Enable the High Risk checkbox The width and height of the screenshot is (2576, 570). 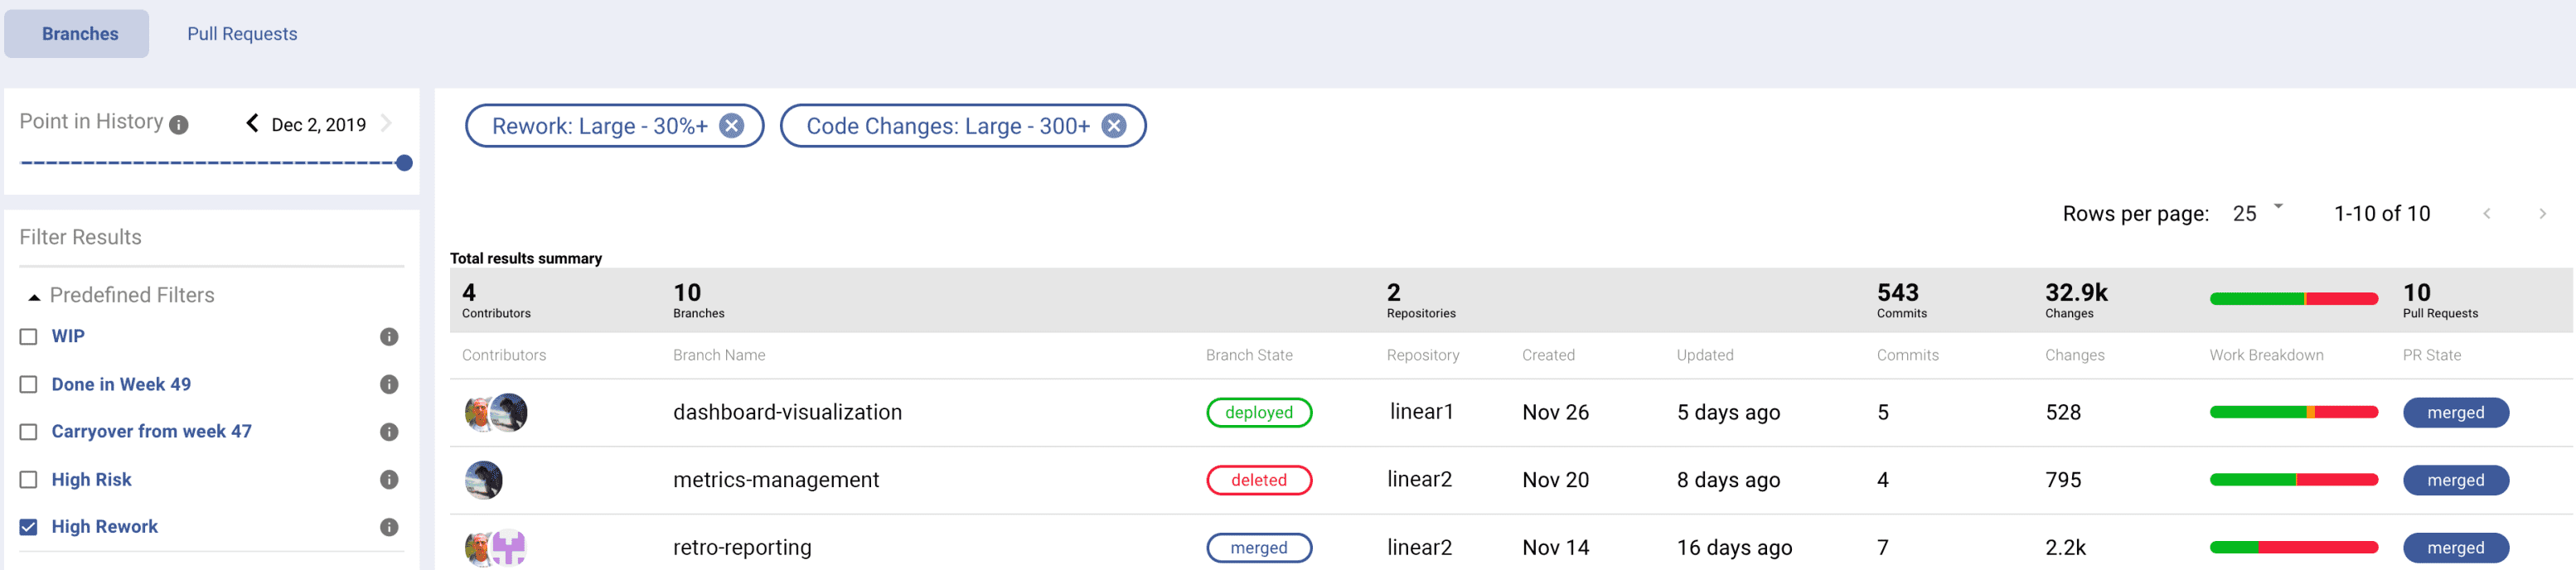coord(29,480)
